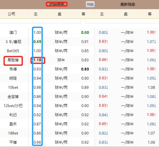Viewport: 159px width, 147px height.
Task: Click 澳门 initial away odds 0.80 in green
Action: [x=85, y=33]
